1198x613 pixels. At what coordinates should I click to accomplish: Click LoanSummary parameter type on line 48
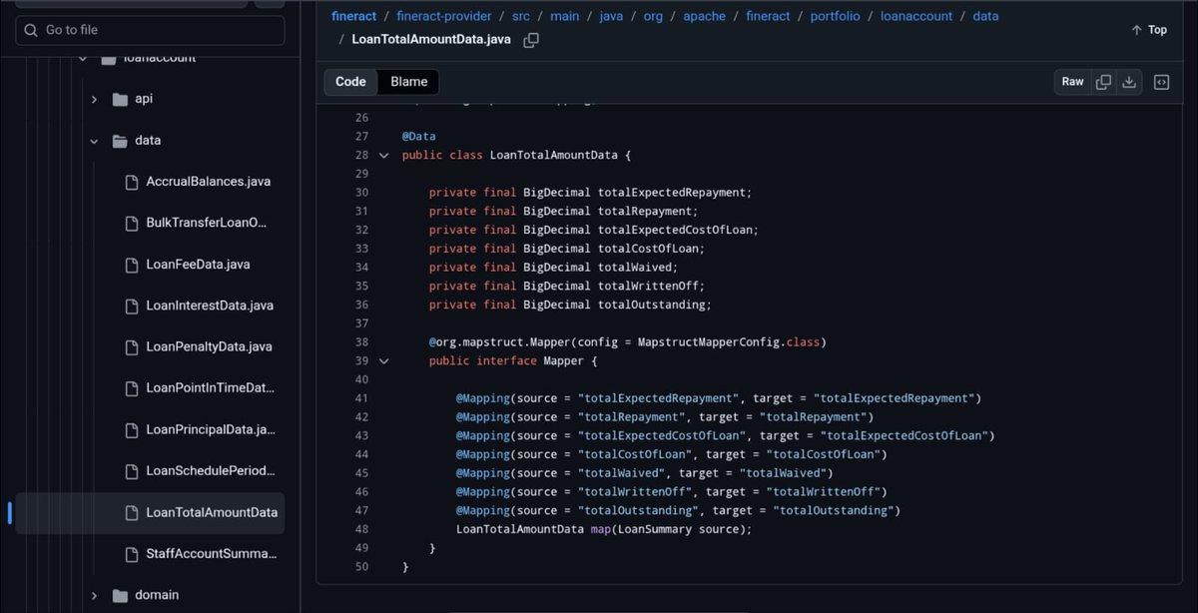tap(654, 529)
